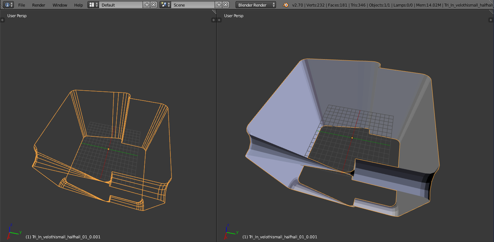
Task: Click the object origin dot in left viewport
Action: pyautogui.click(x=109, y=149)
